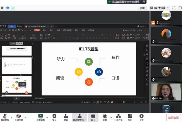
Task: Click the yellow cloud circle icon near 阅读
Action: (x=79, y=72)
